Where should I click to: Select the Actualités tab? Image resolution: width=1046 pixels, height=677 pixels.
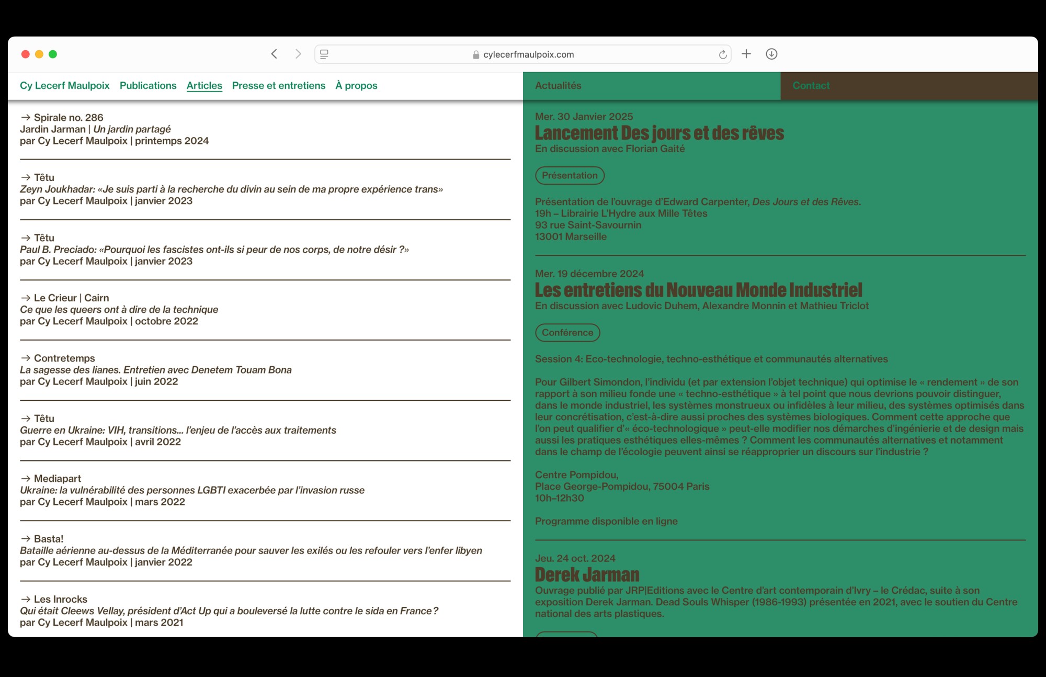558,85
